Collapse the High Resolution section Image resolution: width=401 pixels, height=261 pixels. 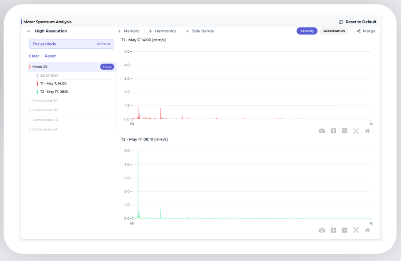pos(28,31)
